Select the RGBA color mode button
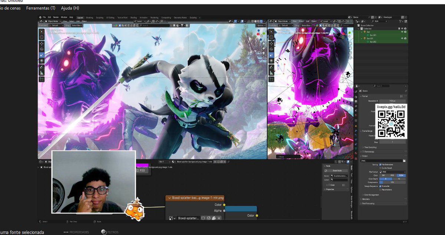445x235 pixels. (401, 175)
